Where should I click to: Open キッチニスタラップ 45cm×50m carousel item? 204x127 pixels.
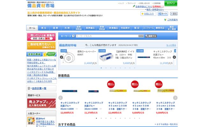pyautogui.click(x=155, y=57)
